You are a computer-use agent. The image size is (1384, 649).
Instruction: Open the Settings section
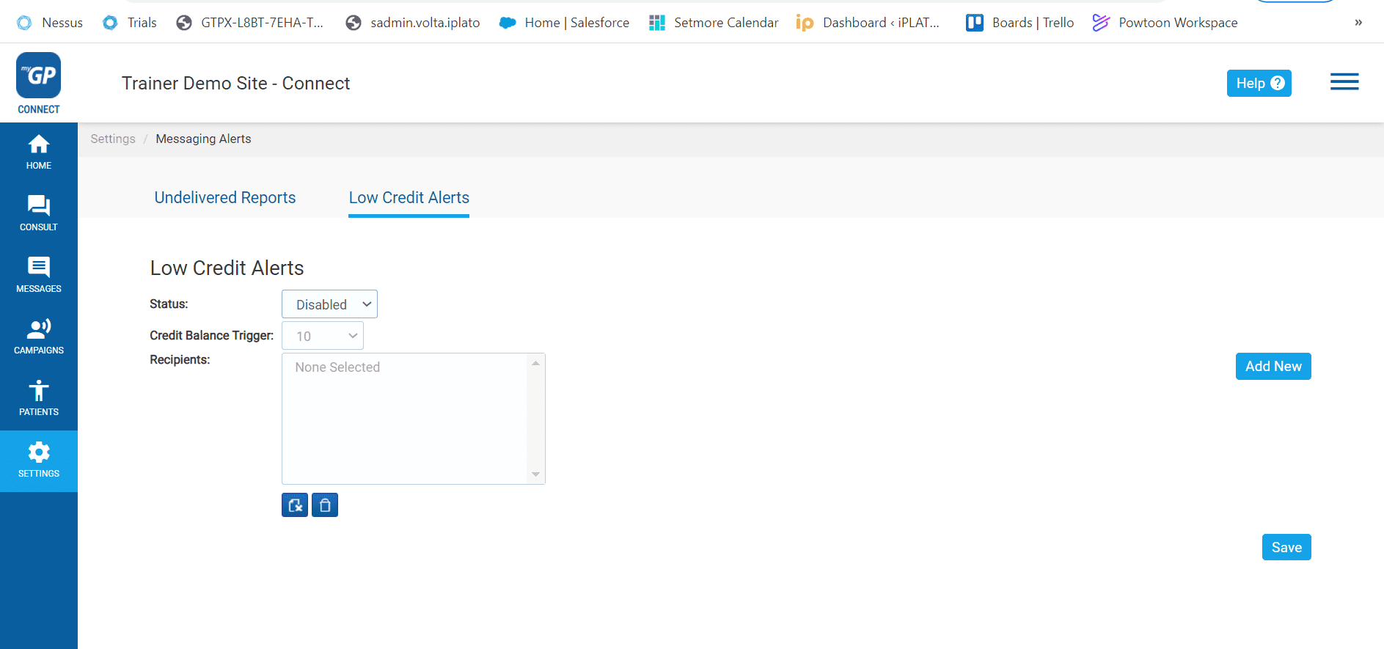pos(39,461)
